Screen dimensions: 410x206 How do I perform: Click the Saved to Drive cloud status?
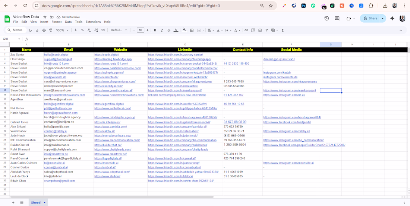[x=67, y=17]
